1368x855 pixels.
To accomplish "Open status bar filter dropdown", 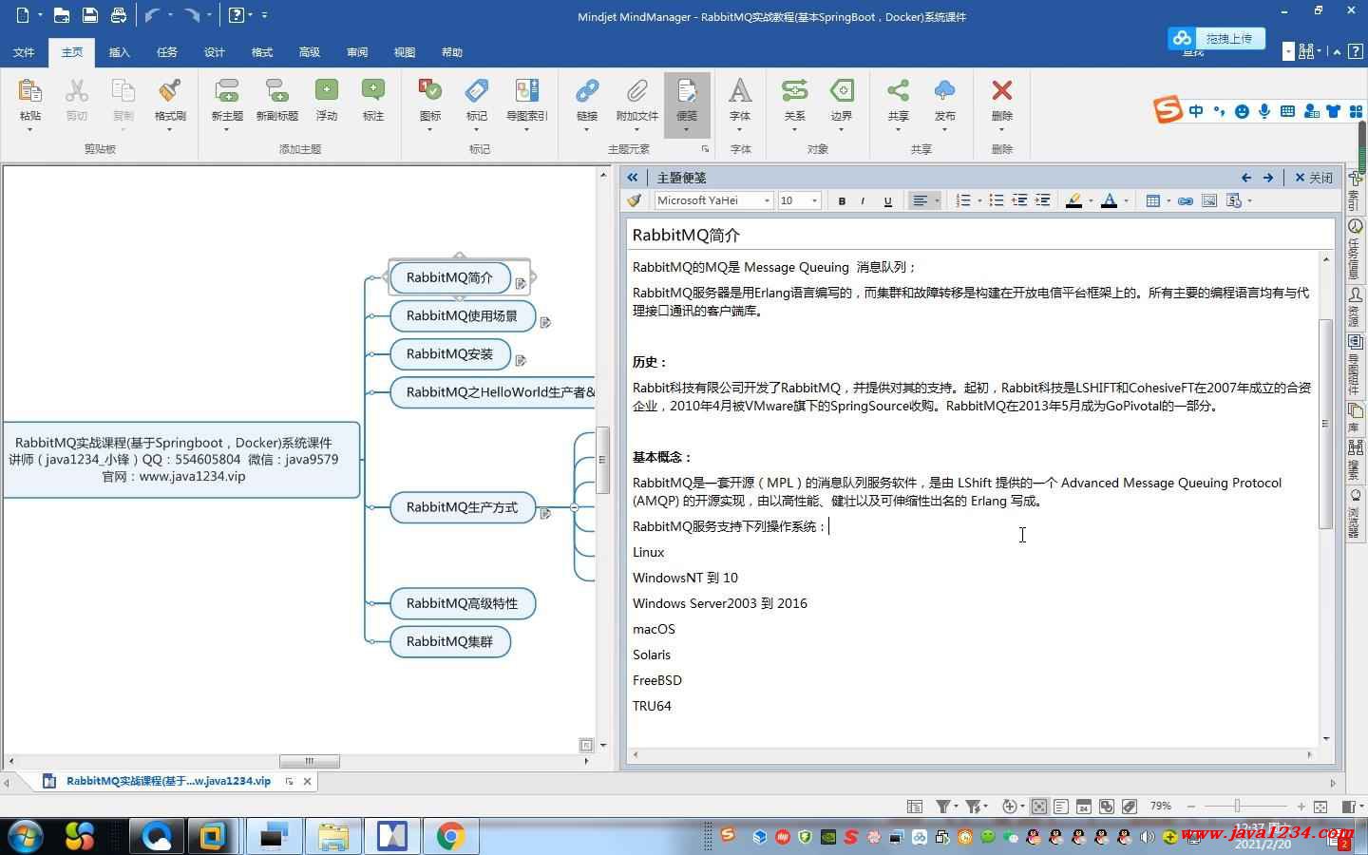I will (955, 807).
